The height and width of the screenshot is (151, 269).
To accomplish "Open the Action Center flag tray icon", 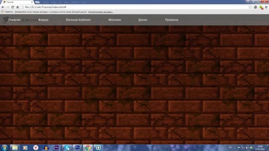I will [239, 148].
